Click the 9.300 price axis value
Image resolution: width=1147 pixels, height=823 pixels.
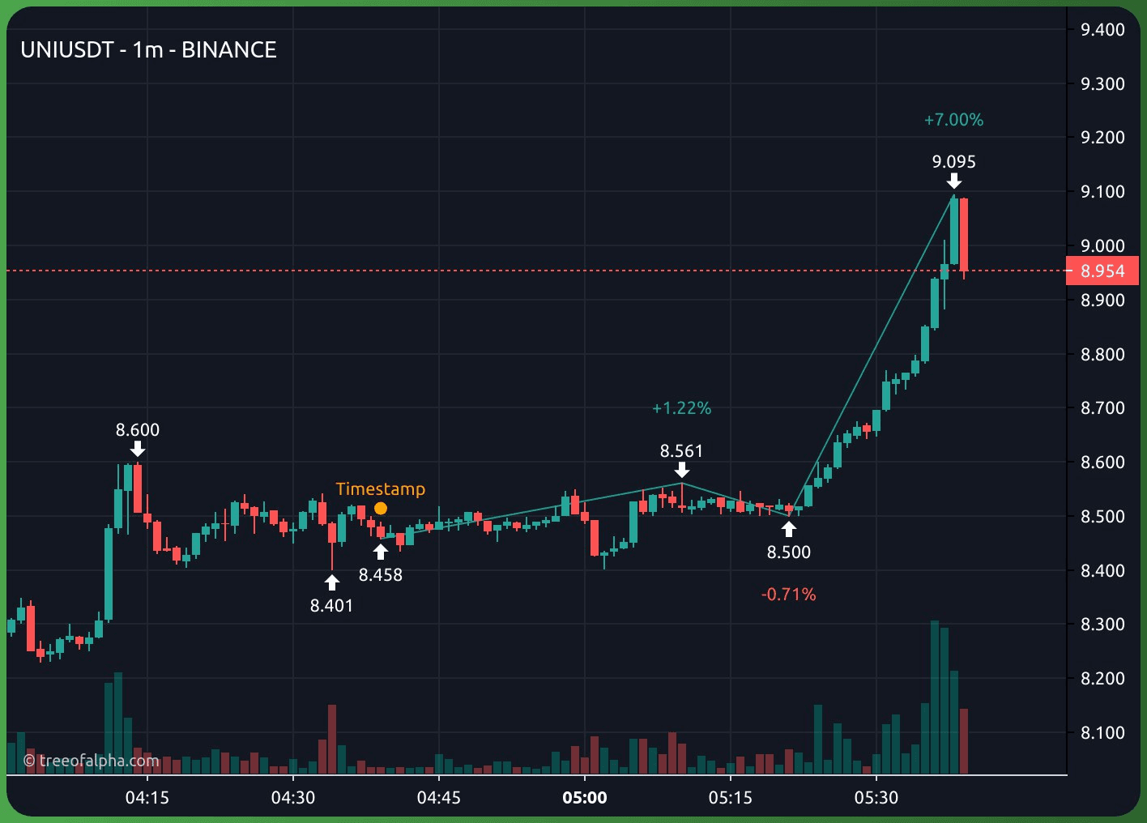pos(1103,83)
